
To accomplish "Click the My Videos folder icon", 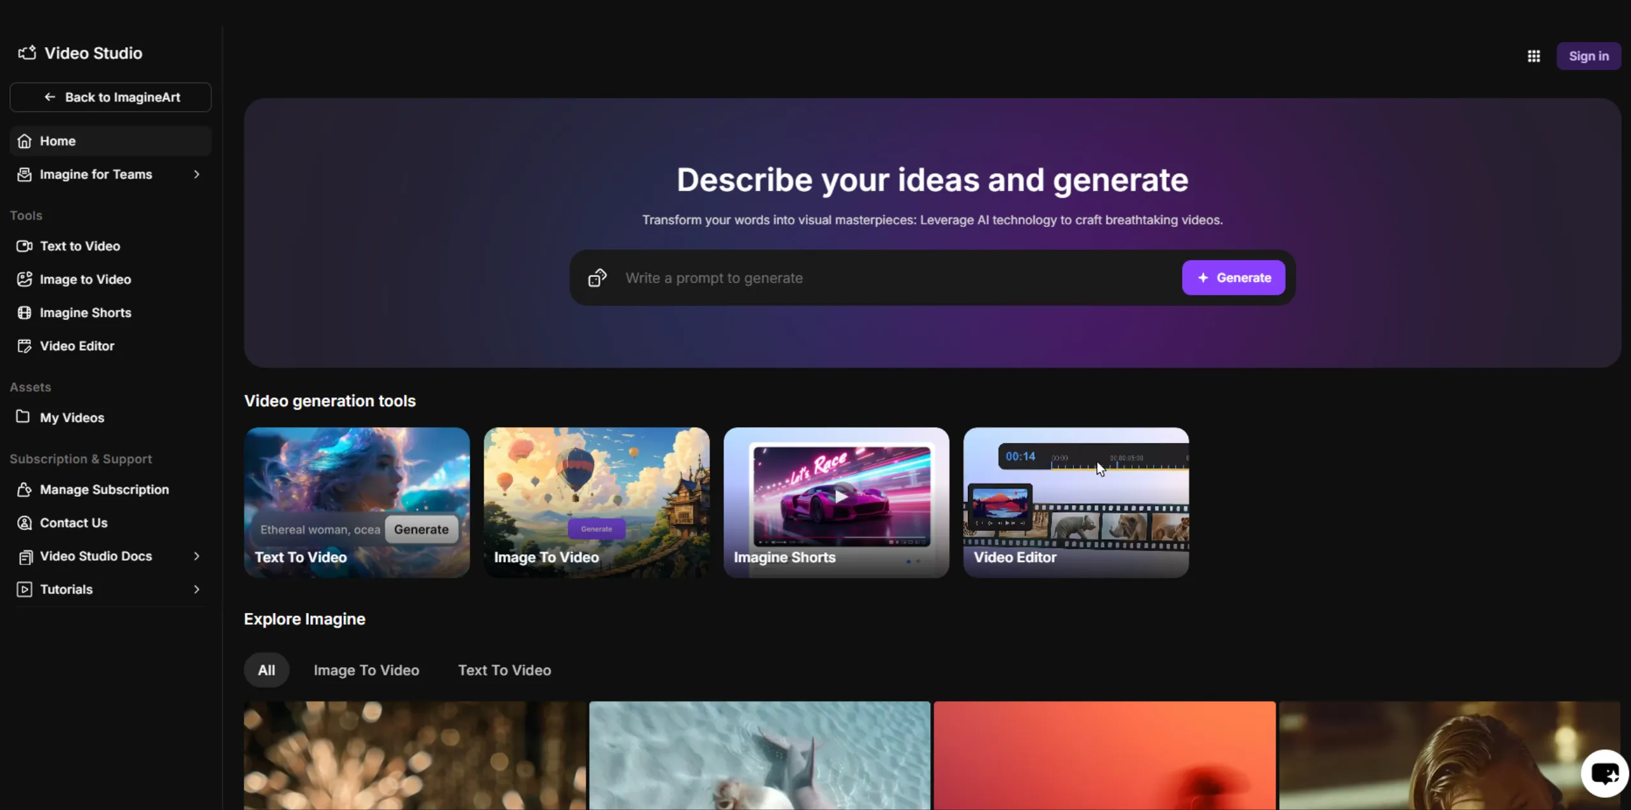I will 23,417.
